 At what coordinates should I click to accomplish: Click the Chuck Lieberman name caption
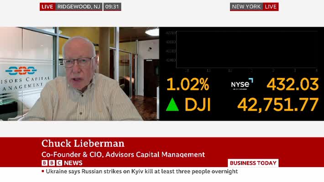(x=83, y=143)
